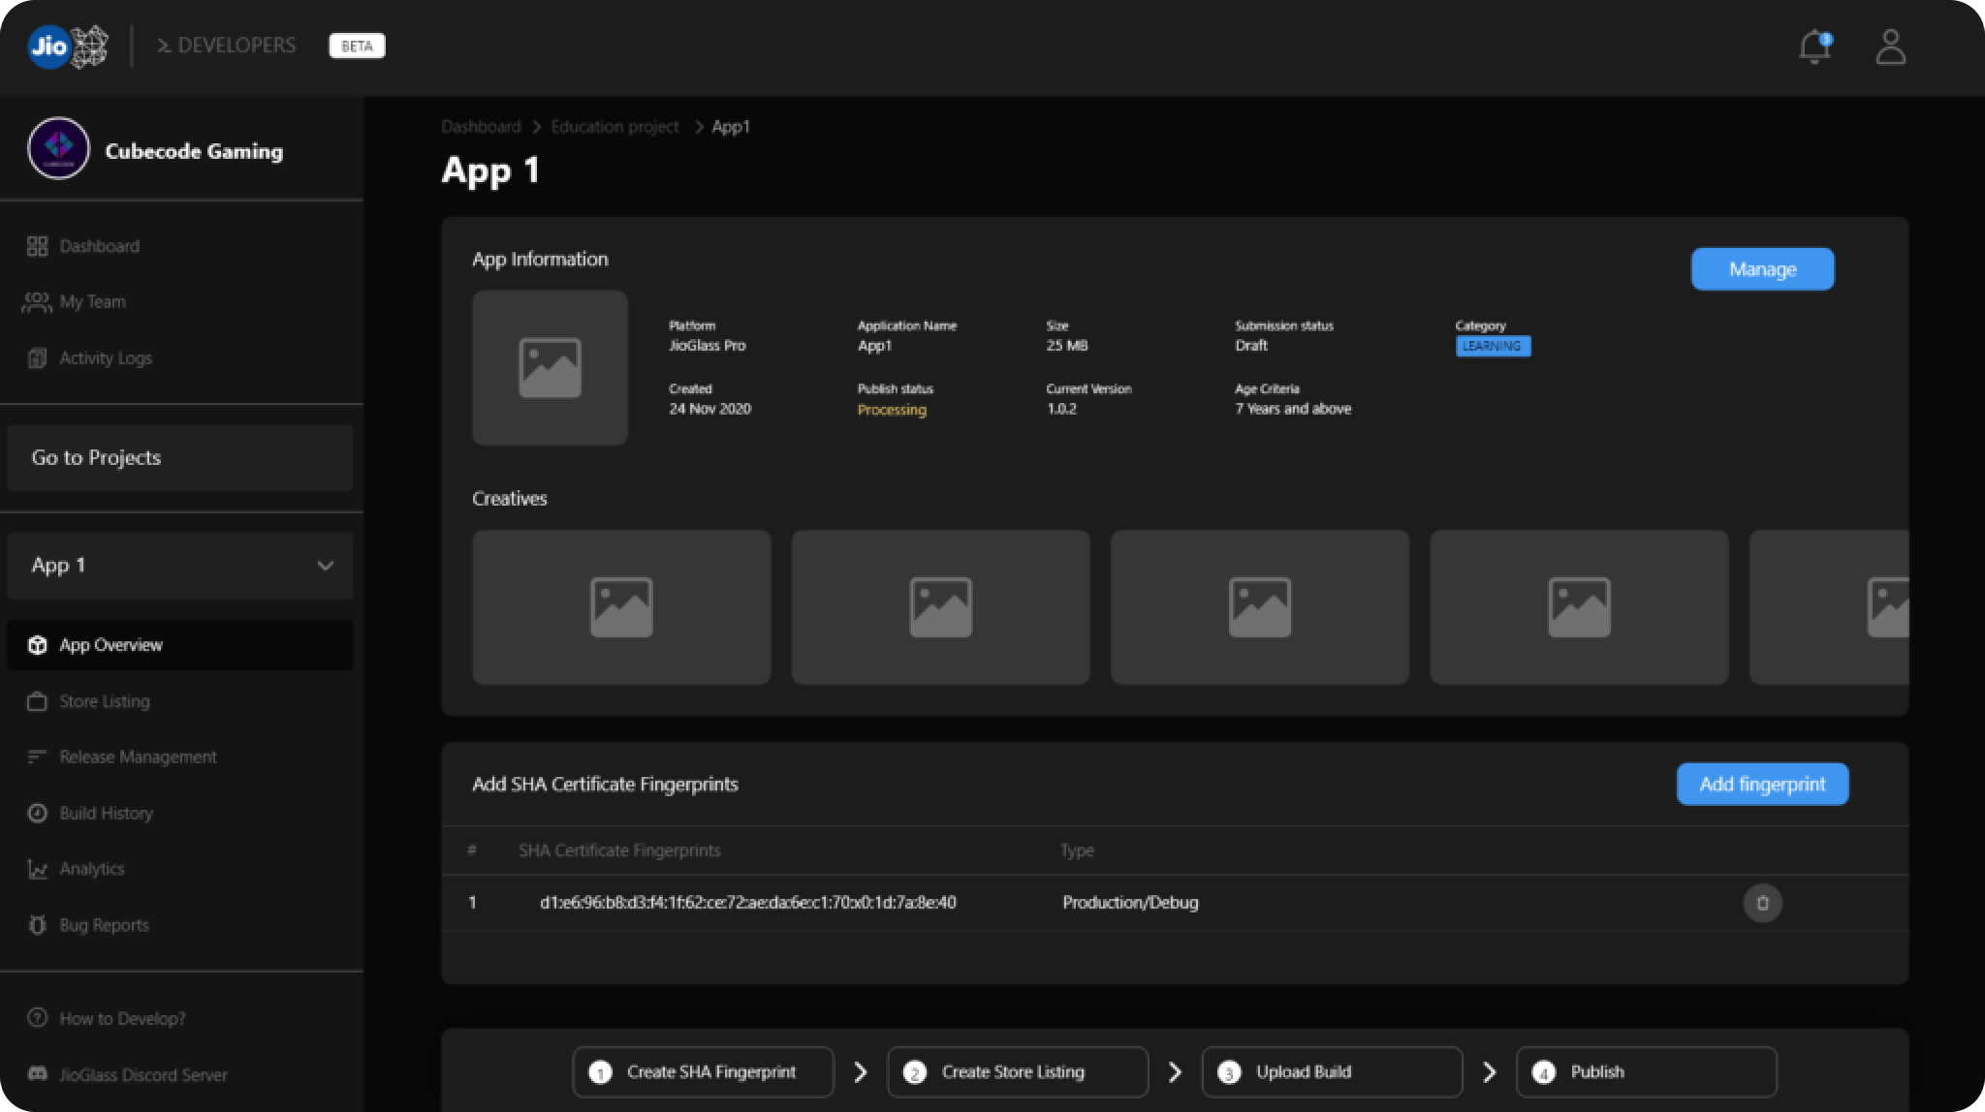
Task: Click the 24 Nov 2020 created date
Action: coord(709,409)
